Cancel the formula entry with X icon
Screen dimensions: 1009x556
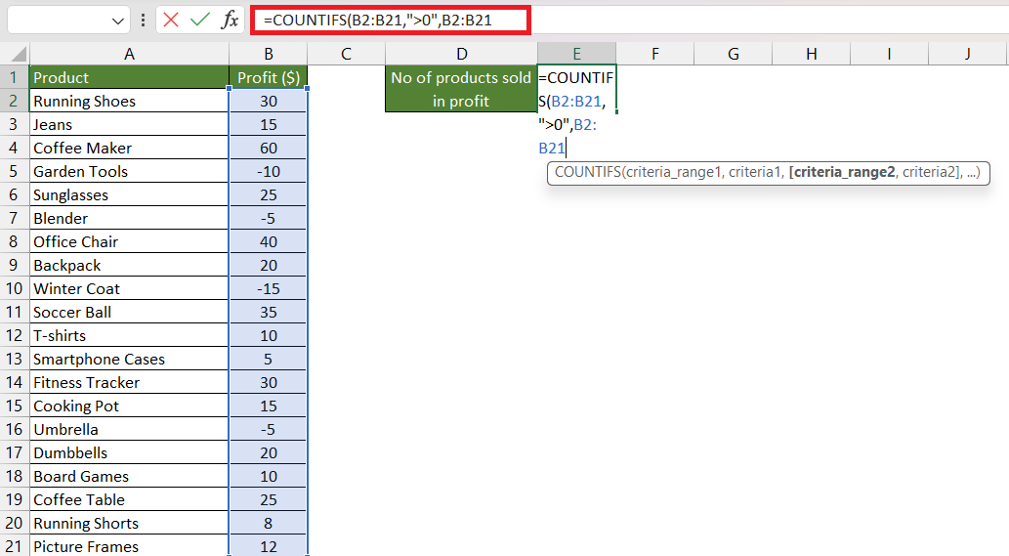(x=171, y=20)
